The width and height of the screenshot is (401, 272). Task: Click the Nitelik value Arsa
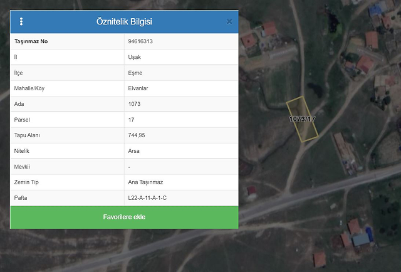[133, 151]
